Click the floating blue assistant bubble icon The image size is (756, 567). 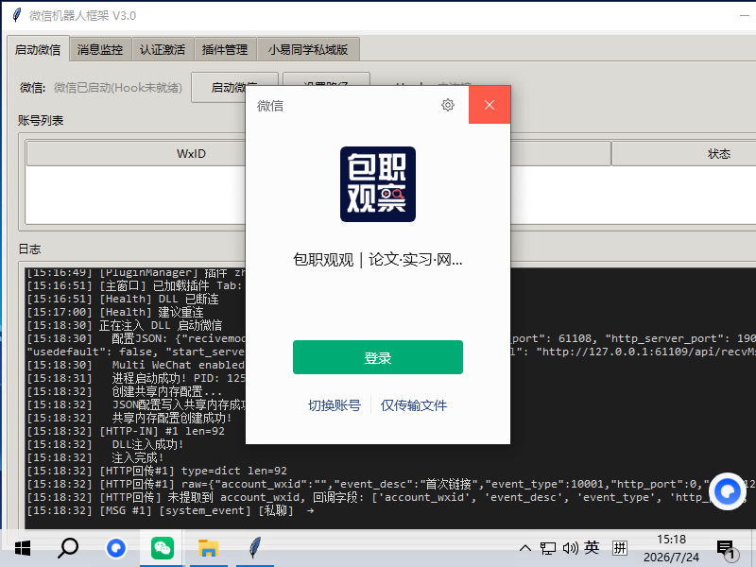point(728,491)
